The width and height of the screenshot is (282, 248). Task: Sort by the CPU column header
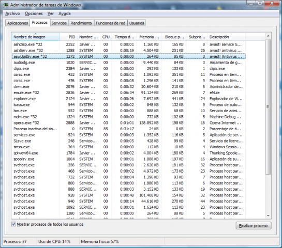click(106, 37)
